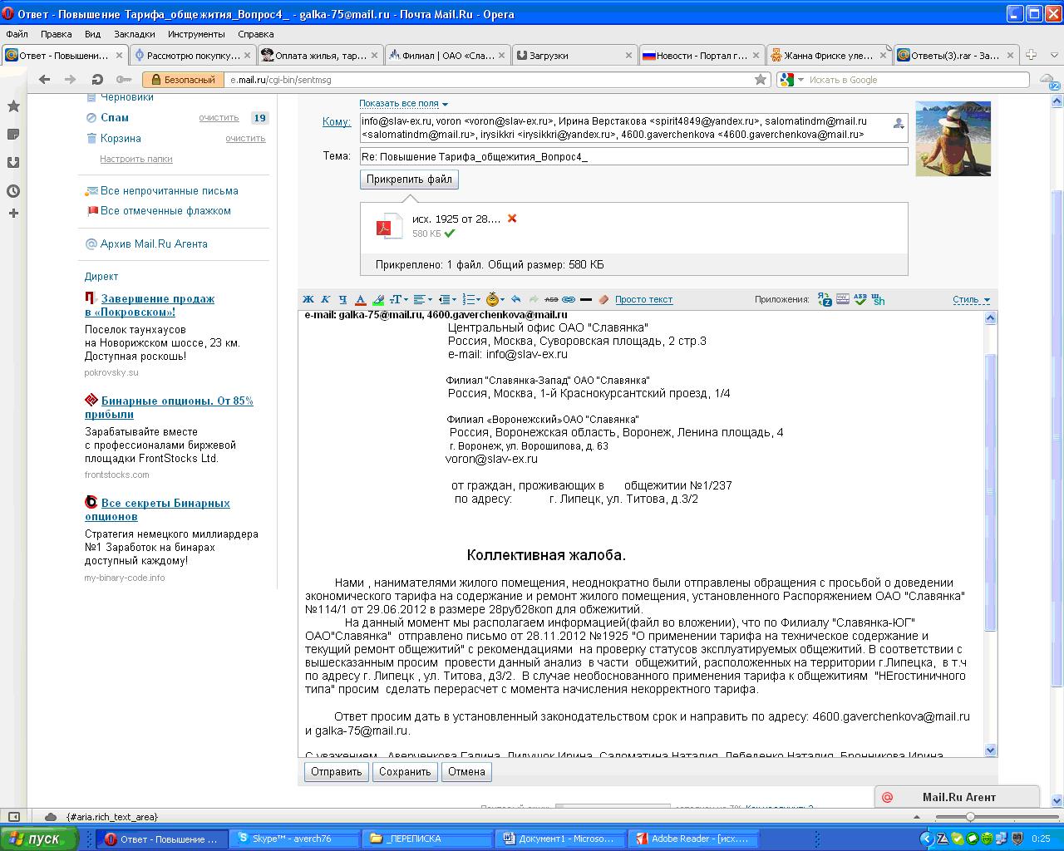Pick the text color icon
This screenshot has width=1064, height=851.
(360, 299)
